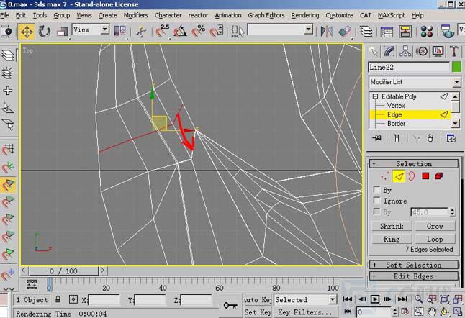
Task: Click the 45.0 angle spinner arrows
Action: coord(452,212)
